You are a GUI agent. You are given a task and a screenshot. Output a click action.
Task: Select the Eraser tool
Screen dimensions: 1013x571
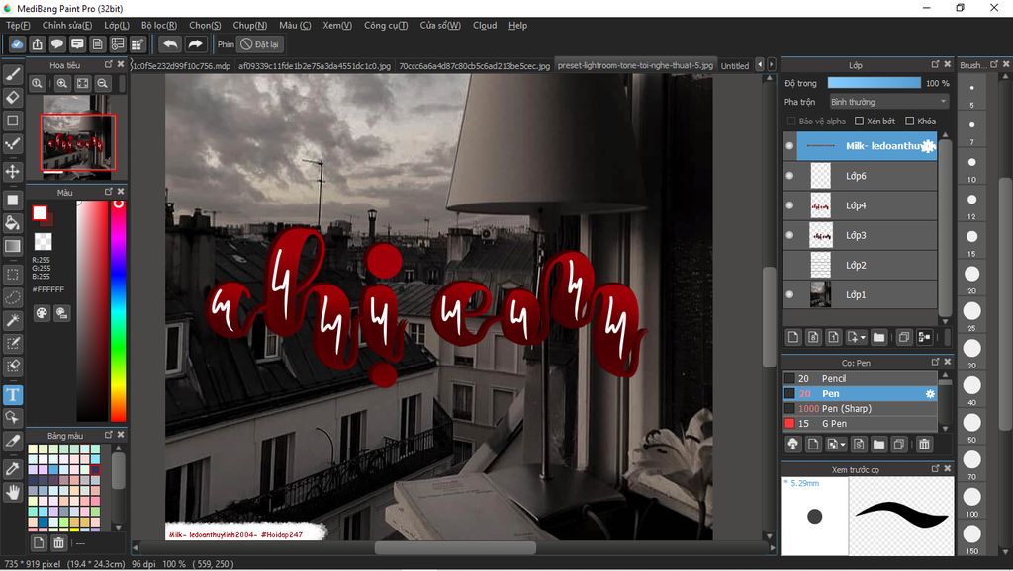(x=12, y=98)
